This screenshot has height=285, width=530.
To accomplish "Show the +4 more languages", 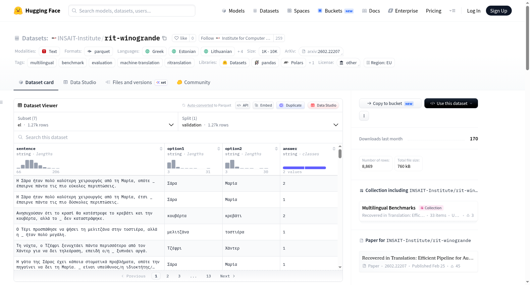I will (x=240, y=51).
